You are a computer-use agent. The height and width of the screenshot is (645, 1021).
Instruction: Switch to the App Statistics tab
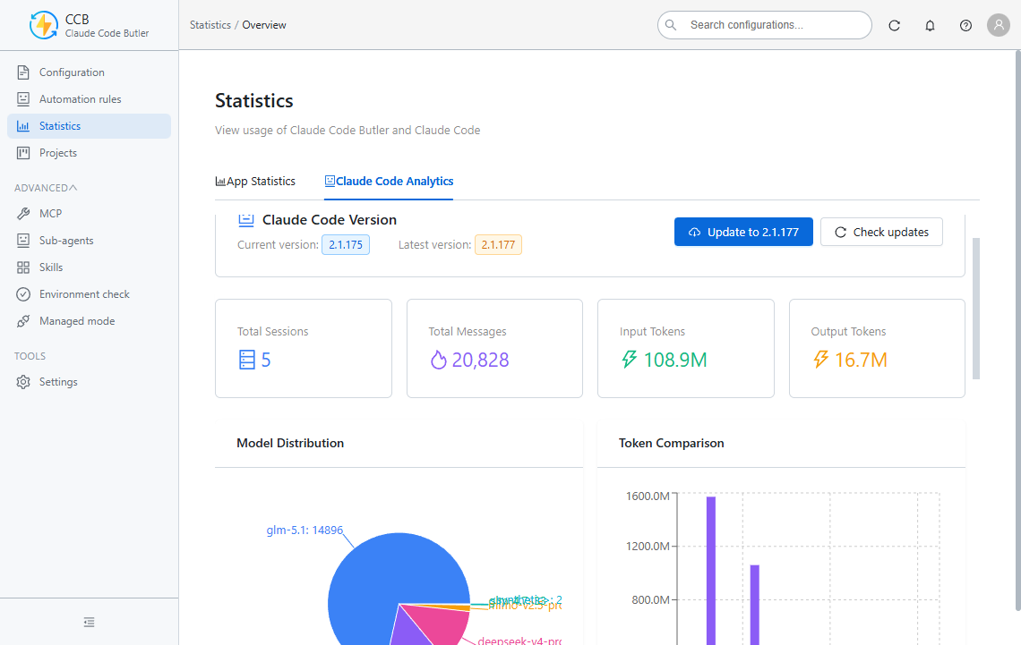click(255, 182)
